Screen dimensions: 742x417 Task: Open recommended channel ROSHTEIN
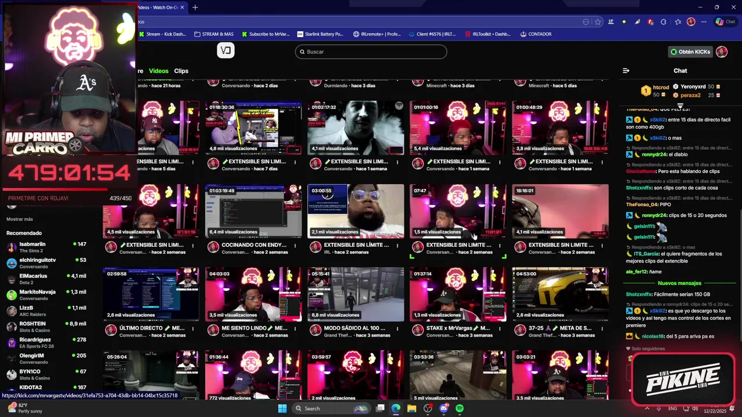click(46, 327)
